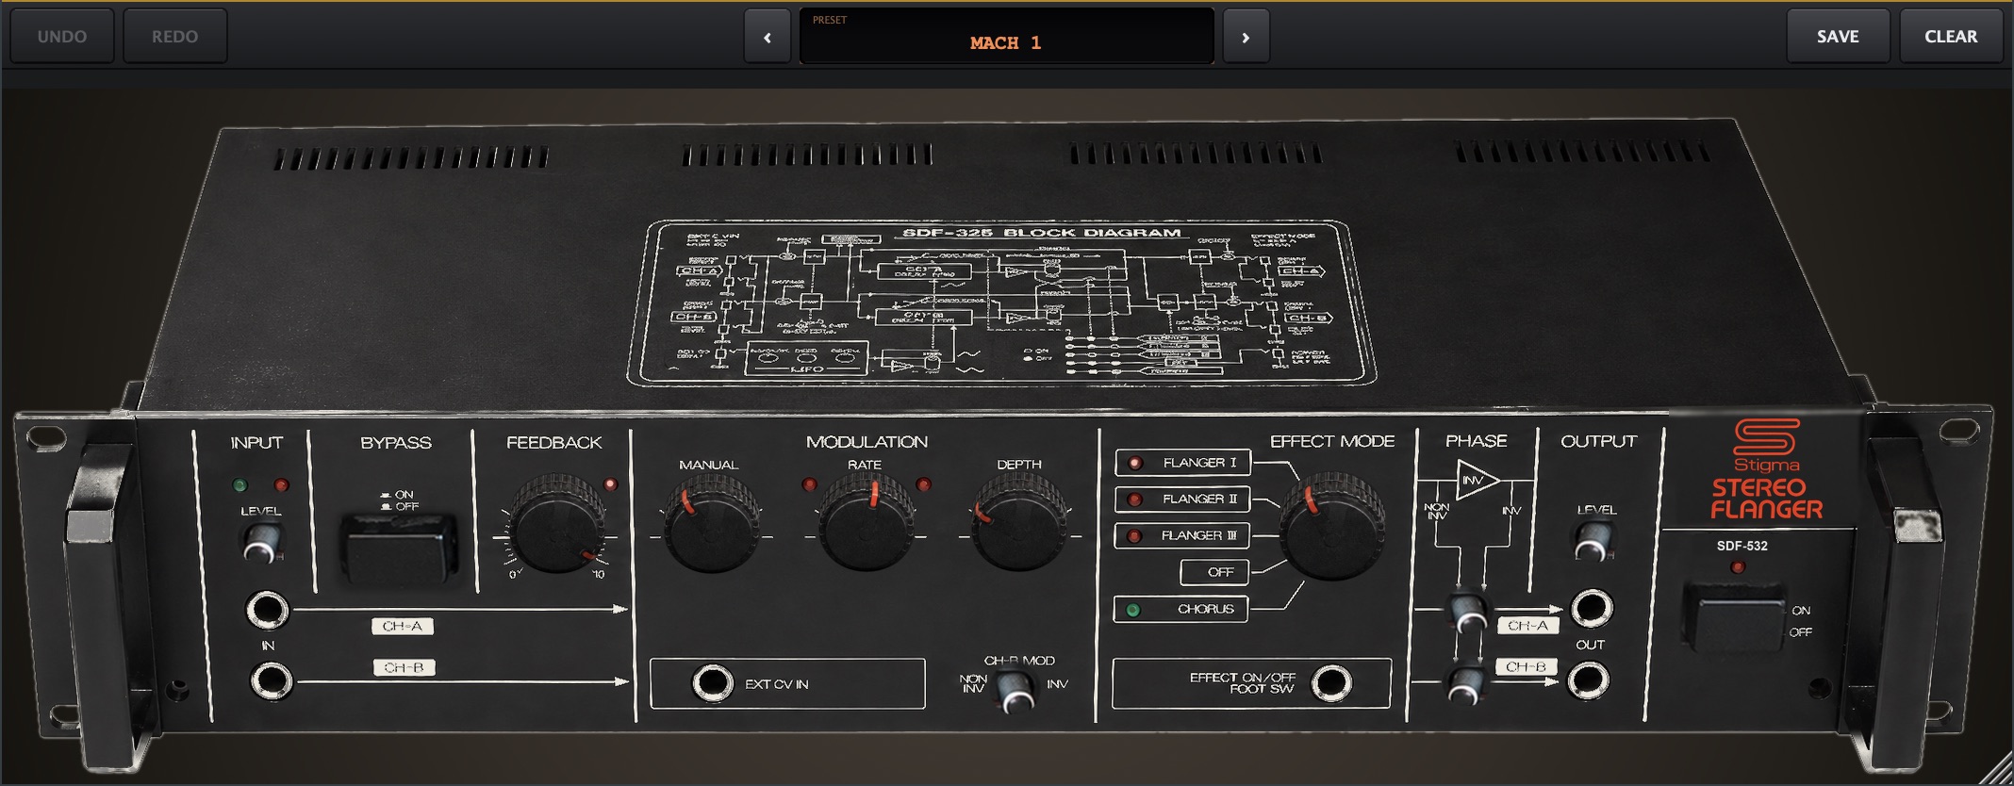Click the resize grip at window corner
This screenshot has width=2014, height=786.
point(1995,768)
